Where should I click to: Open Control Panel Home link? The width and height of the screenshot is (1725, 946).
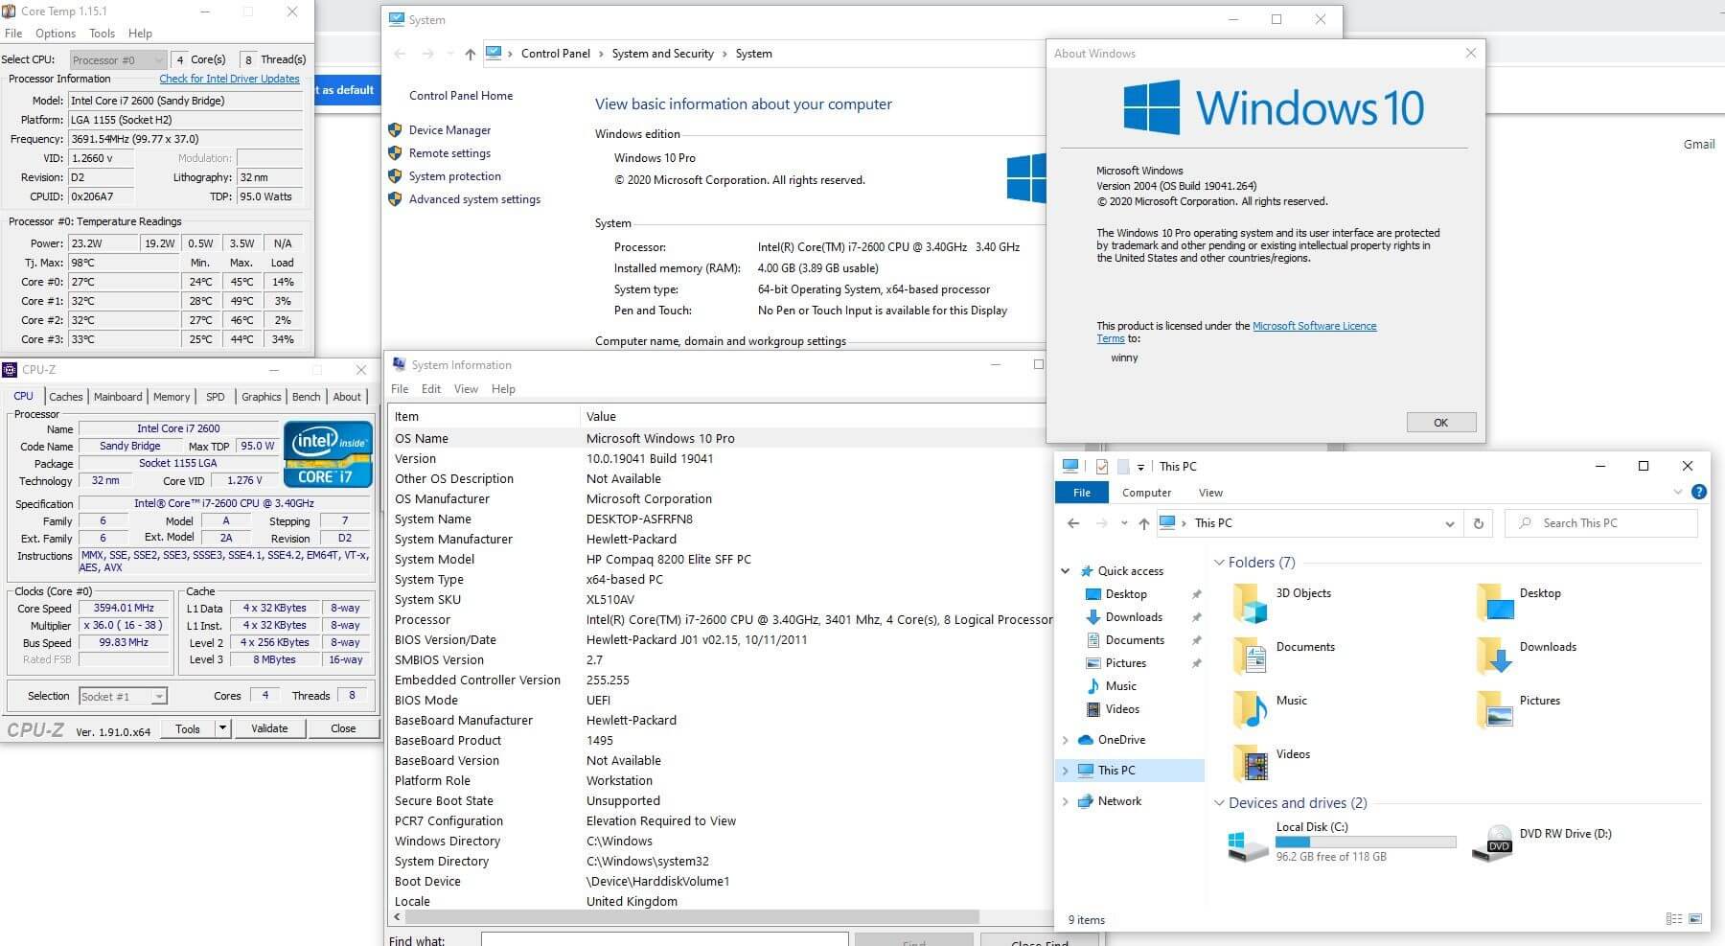click(x=461, y=96)
